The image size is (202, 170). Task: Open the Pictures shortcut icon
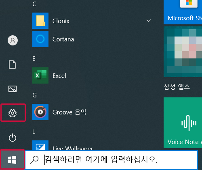point(13,89)
